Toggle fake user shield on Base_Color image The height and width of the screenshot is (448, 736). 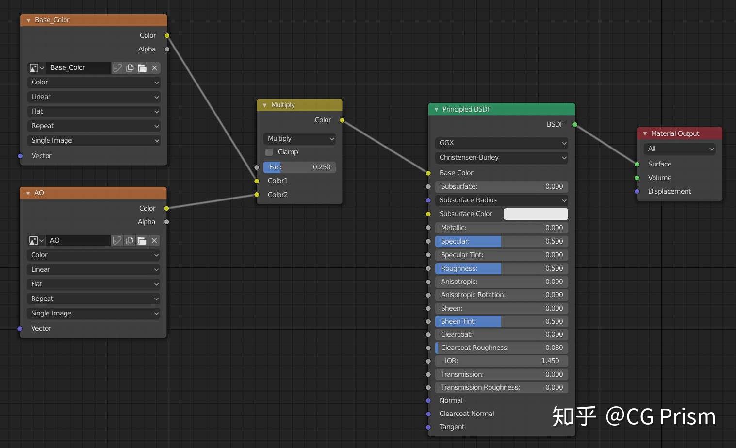(x=117, y=68)
